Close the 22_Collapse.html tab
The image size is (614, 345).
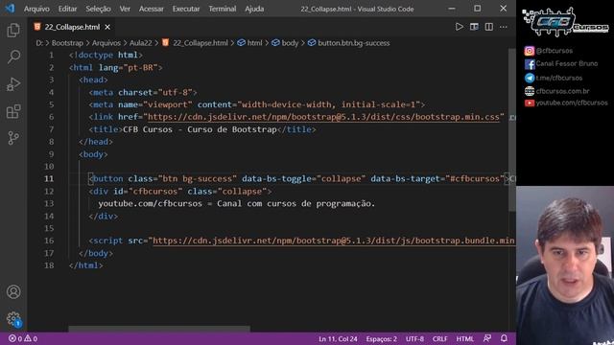(x=107, y=27)
